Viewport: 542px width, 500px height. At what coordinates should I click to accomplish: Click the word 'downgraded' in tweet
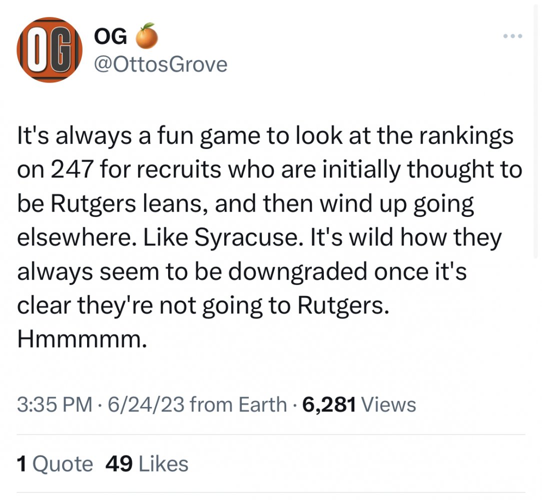[298, 272]
